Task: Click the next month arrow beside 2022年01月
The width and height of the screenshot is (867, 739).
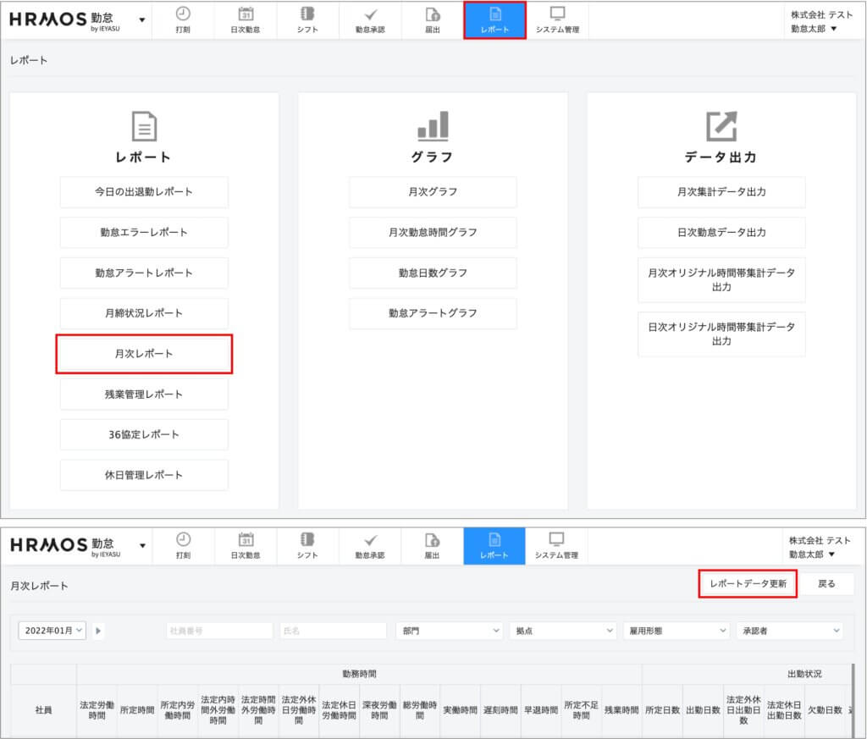Action: (99, 631)
